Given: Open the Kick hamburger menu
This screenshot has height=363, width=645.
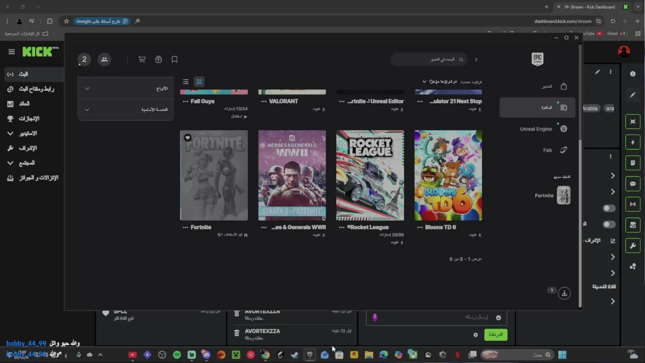Looking at the screenshot, I should [12, 51].
